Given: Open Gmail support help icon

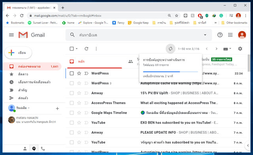Looking at the screenshot, I should tap(220, 35).
